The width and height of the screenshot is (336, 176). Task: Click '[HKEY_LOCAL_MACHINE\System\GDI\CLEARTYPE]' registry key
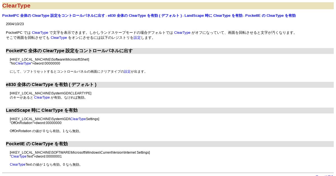tap(51, 93)
